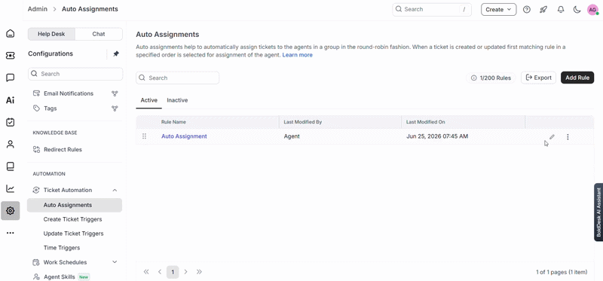Screen dimensions: 603x281
Task: Select the Active tab
Action: tap(148, 100)
